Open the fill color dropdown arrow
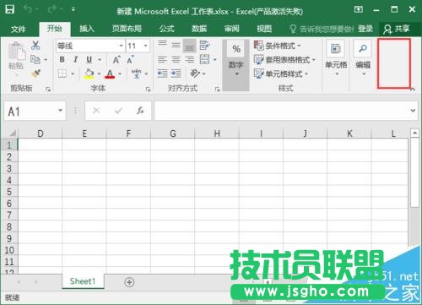Viewport: 422px width, 305px height. pyautogui.click(x=99, y=74)
